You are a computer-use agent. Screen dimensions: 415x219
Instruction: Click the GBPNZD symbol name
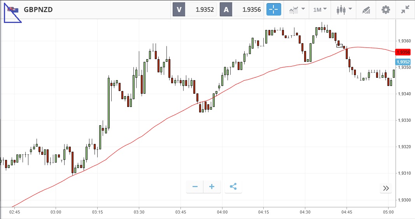(38, 10)
